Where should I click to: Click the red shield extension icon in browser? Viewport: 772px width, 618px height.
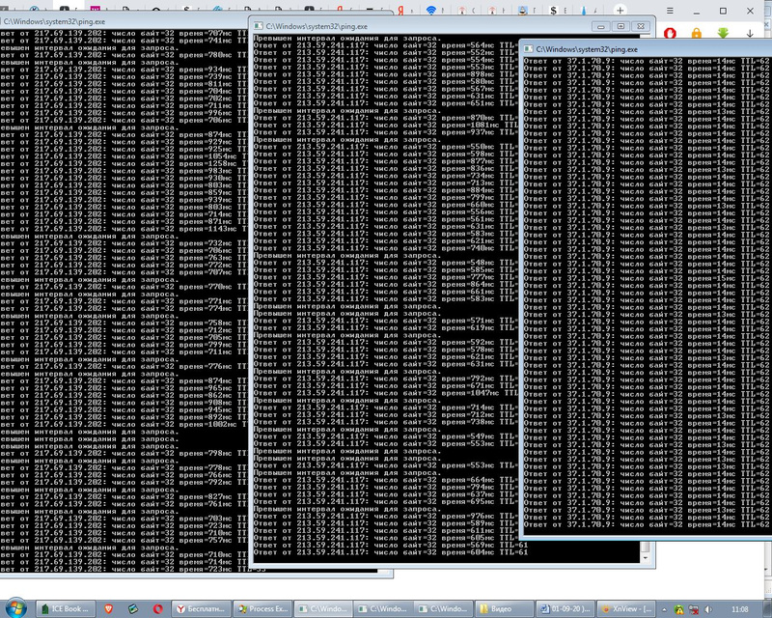(x=670, y=33)
